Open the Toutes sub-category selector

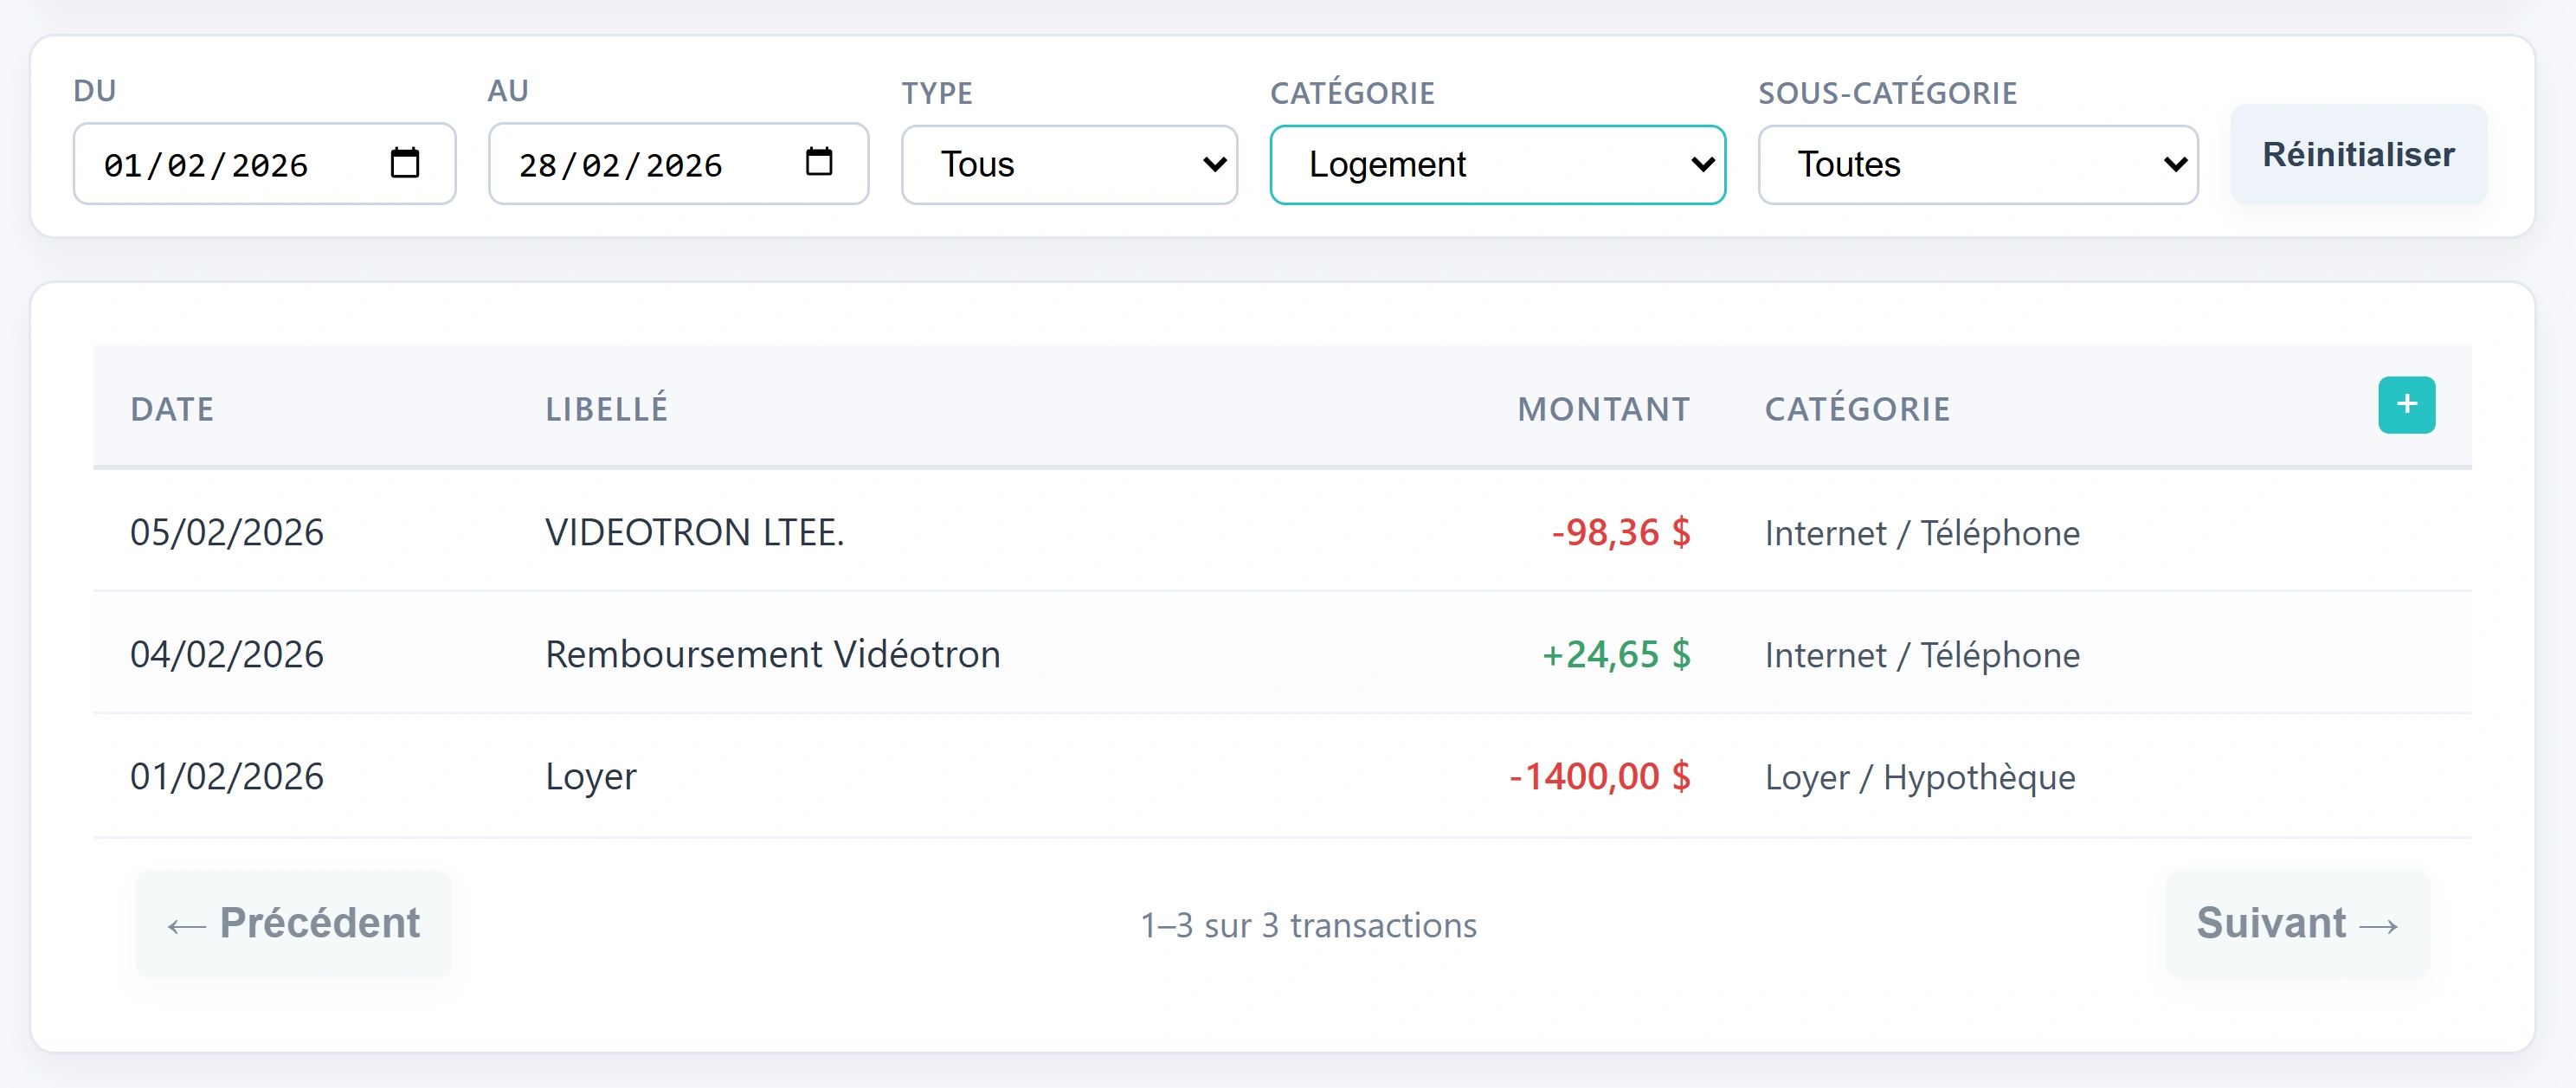pyautogui.click(x=1977, y=164)
